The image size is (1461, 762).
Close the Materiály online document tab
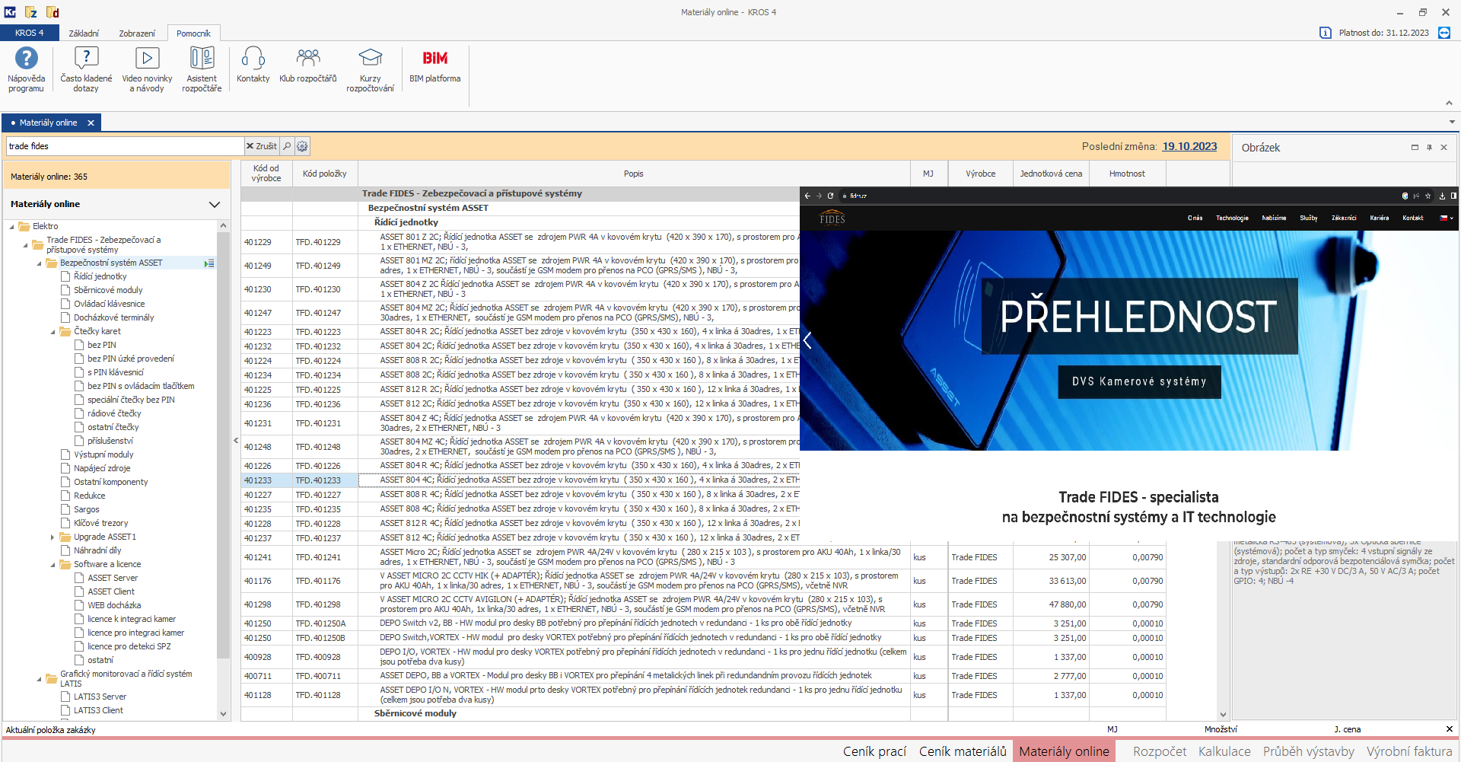coord(91,123)
